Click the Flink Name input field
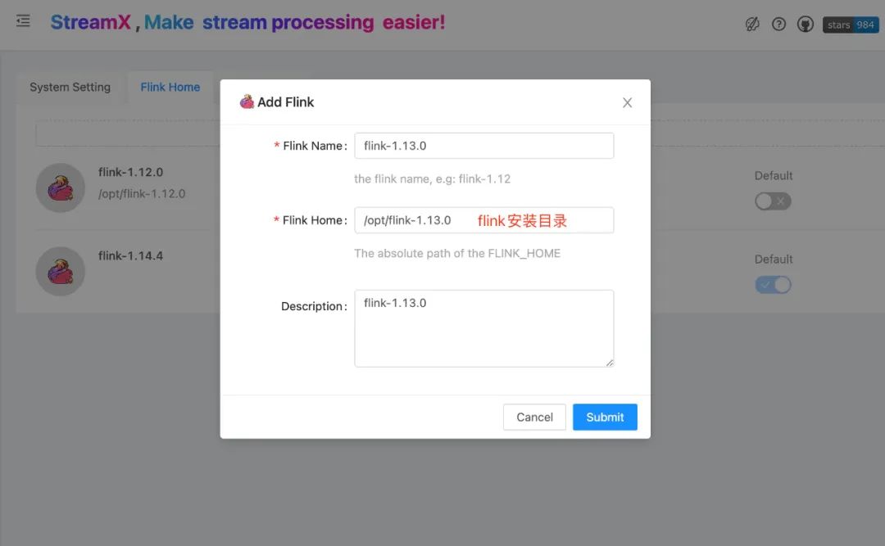 483,145
